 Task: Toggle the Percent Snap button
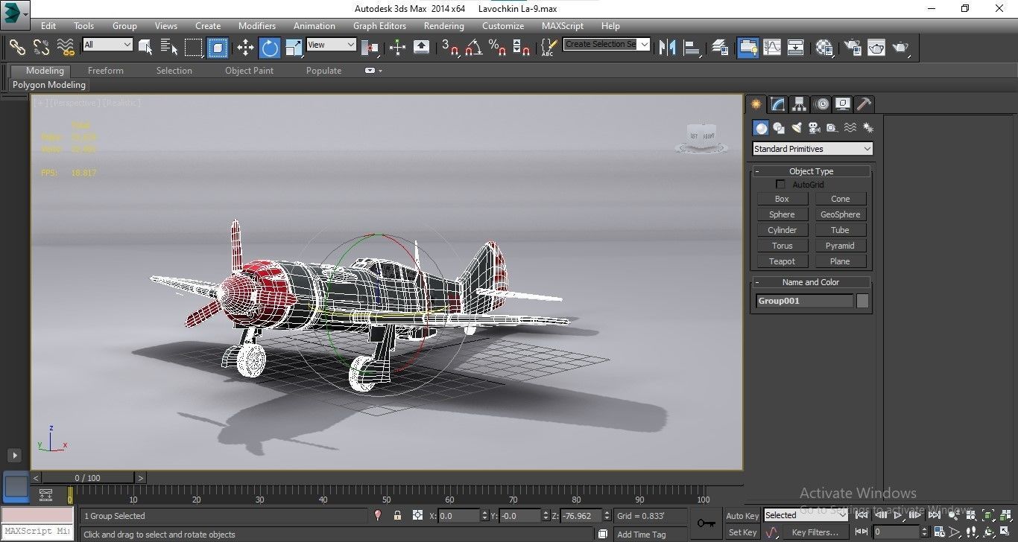coord(497,48)
